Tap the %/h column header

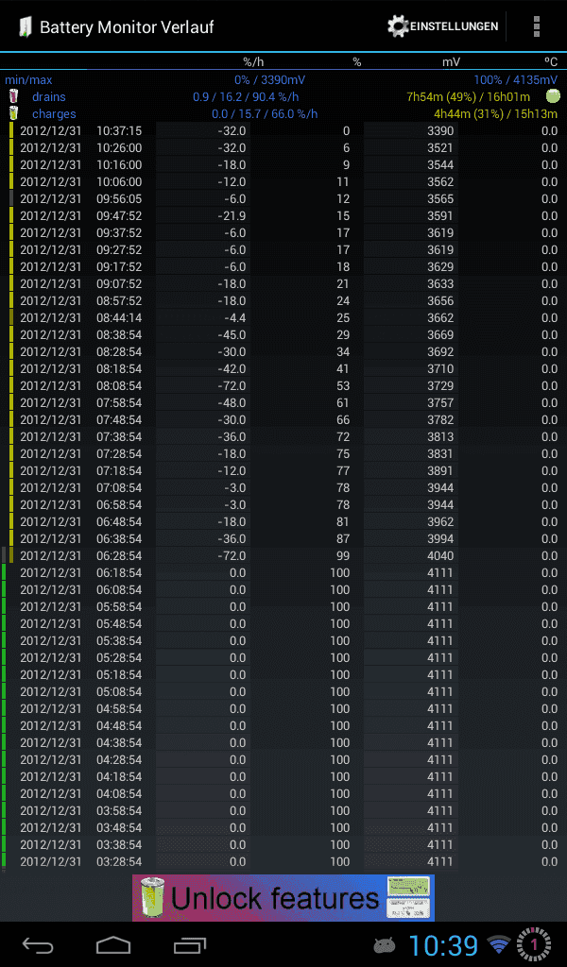pos(253,61)
